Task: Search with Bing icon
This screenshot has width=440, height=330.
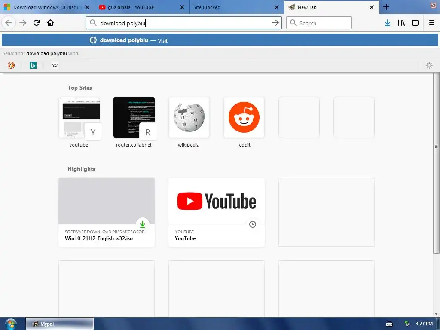Action: pyautogui.click(x=33, y=65)
